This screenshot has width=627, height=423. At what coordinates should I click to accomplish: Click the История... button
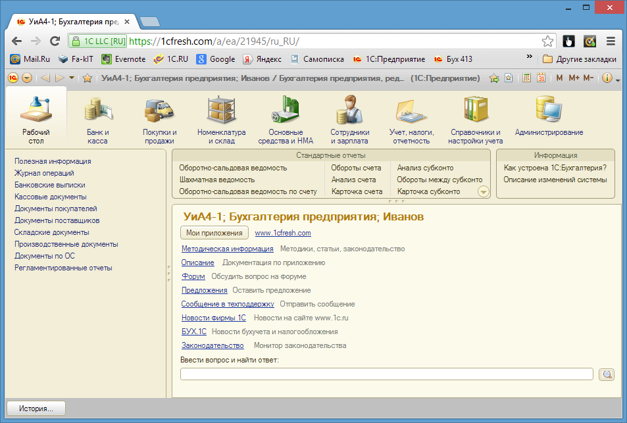click(36, 409)
